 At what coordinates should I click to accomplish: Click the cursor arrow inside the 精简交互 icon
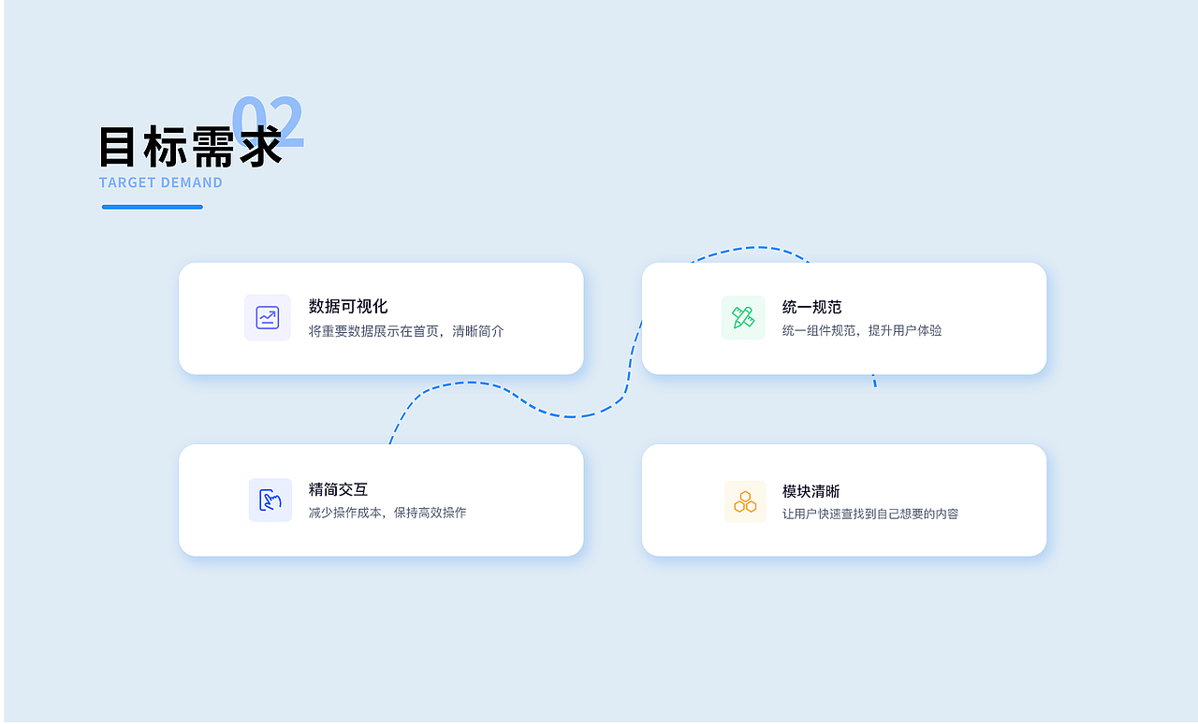click(x=271, y=502)
